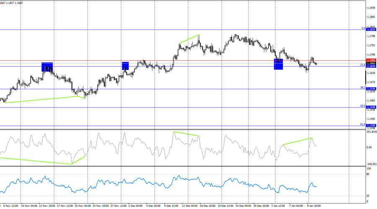Click the 1.1393 price scale value

point(371,119)
